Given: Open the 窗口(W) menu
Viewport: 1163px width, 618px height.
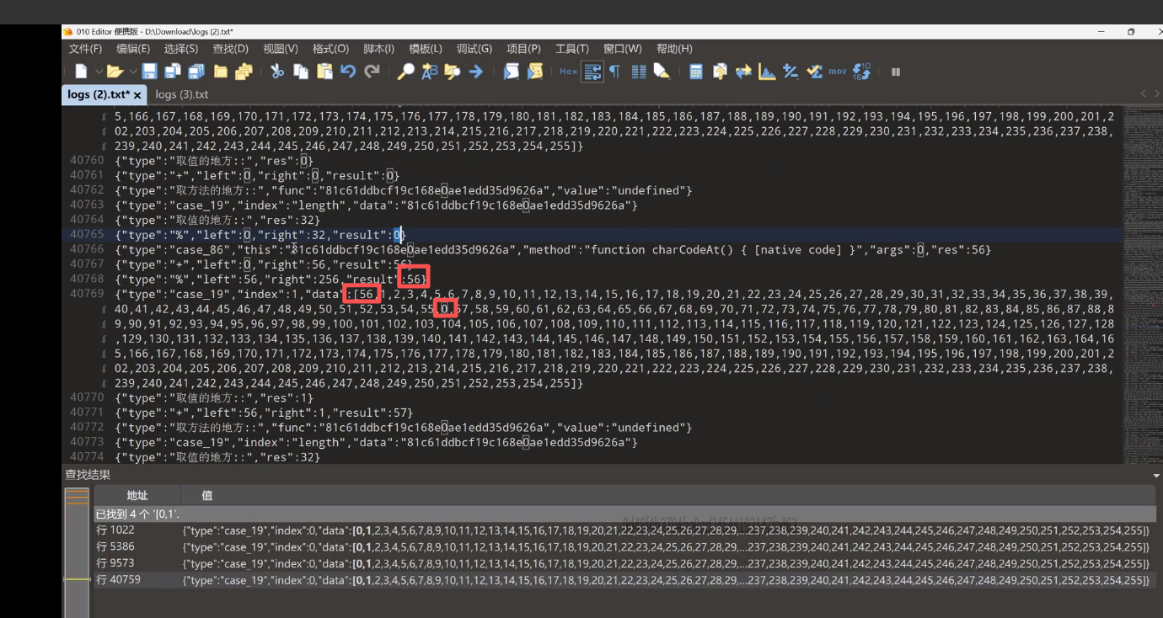Looking at the screenshot, I should click(x=623, y=49).
